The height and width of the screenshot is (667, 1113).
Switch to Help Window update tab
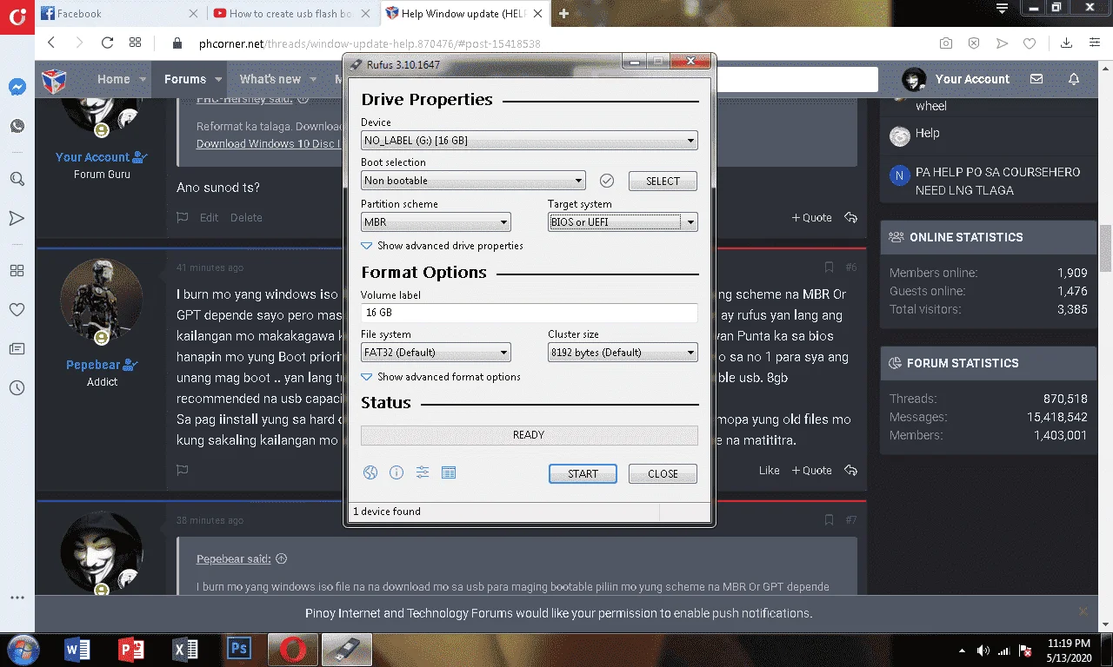click(x=466, y=13)
